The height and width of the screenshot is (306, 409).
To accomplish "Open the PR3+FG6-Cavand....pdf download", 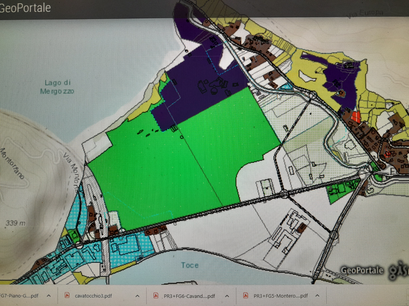I will click(189, 296).
